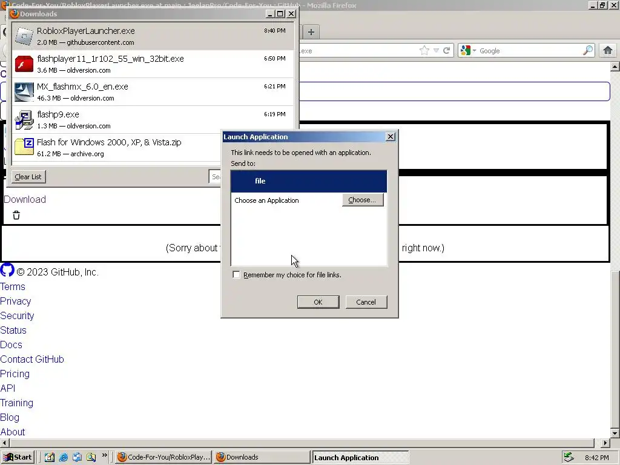620x465 pixels.
Task: Click the trash can icon under Download
Action: [x=16, y=215]
